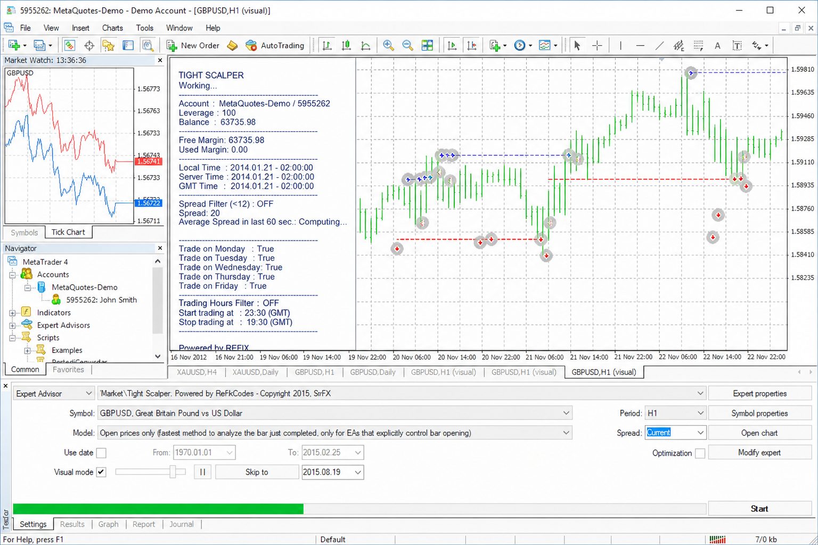Toggle Chart Shift icon
This screenshot has width=818, height=545.
[472, 45]
